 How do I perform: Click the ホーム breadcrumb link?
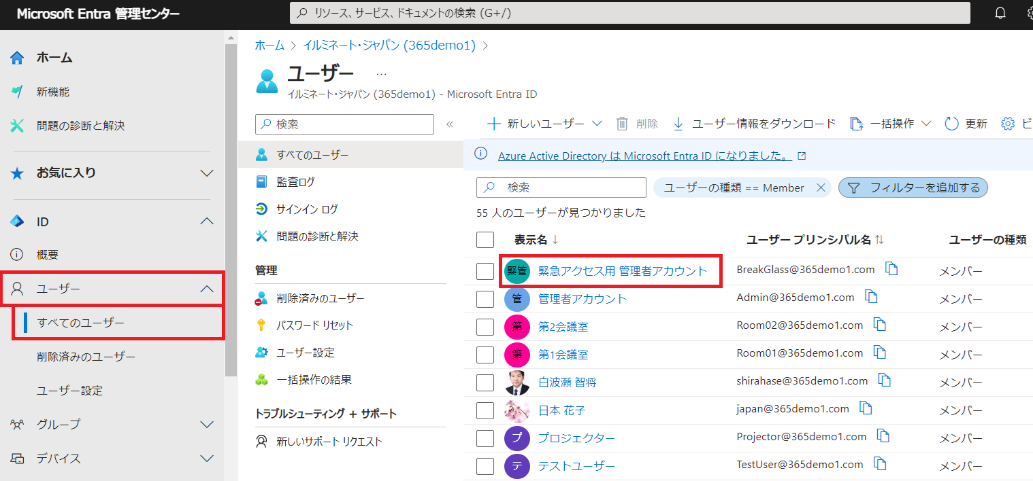pyautogui.click(x=269, y=46)
